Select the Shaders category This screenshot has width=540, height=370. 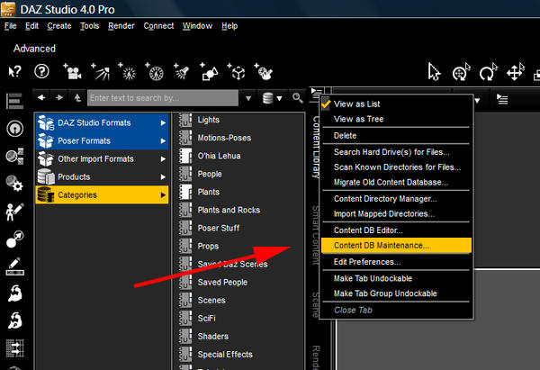(x=212, y=336)
